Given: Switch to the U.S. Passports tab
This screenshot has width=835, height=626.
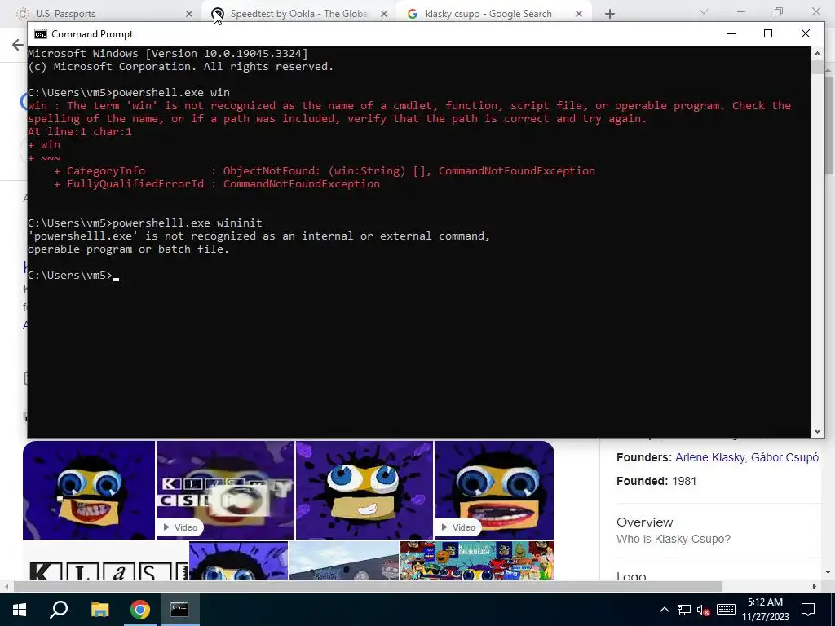Looking at the screenshot, I should (101, 13).
